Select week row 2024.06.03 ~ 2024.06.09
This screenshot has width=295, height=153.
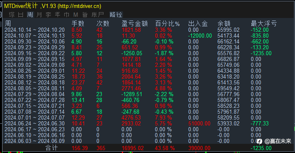point(148,141)
